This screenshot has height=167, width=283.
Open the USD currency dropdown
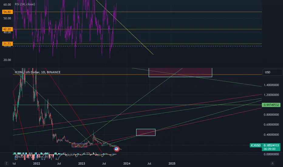point(272,72)
